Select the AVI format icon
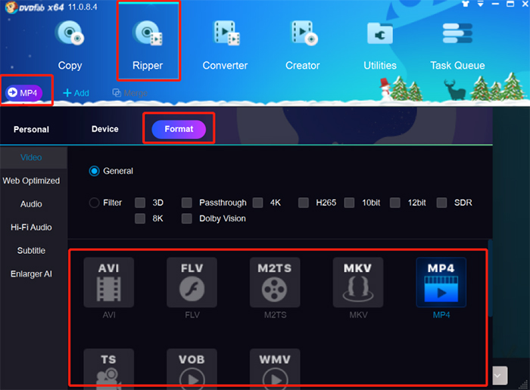 click(109, 283)
